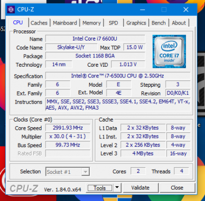205x201 pixels.
Task: Click the Intel Core i7 logo badge
Action: (x=169, y=51)
